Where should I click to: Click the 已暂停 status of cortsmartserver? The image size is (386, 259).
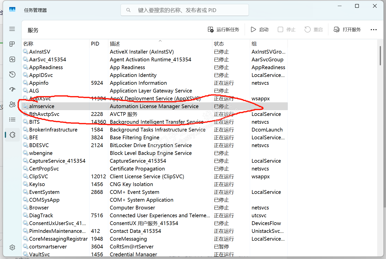coord(221,247)
